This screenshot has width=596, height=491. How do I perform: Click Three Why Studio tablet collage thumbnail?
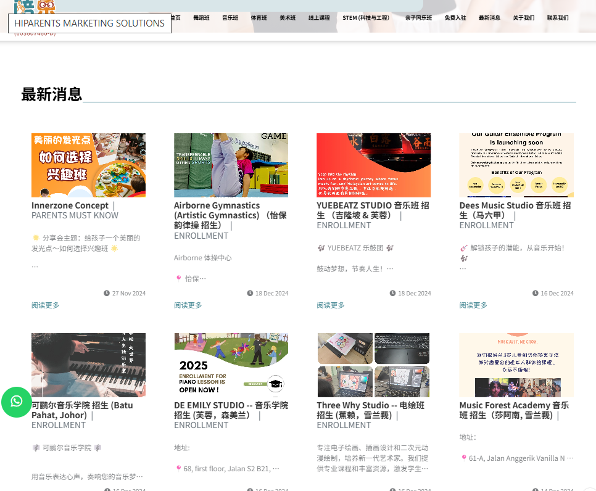click(x=374, y=365)
